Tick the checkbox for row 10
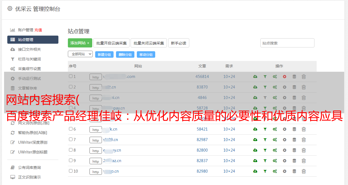Screen dimensions: 348x185 click(x=71, y=171)
